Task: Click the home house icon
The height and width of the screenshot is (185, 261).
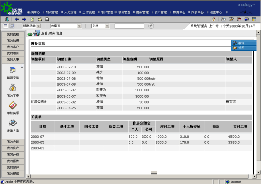Action: coord(214,19)
